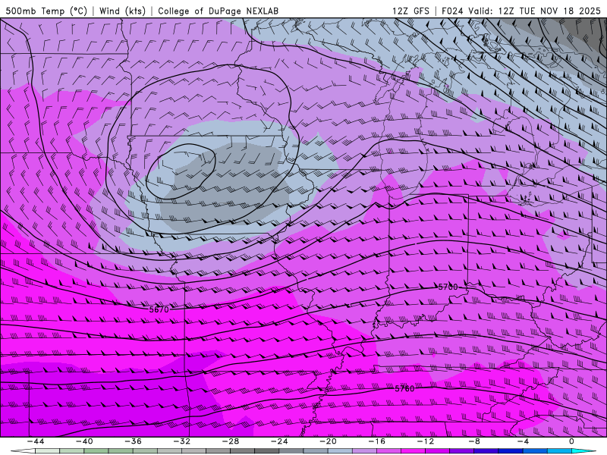The width and height of the screenshot is (607, 455).
Task: Click the "F024 Valid: 12Z TUE NOV 18 2025" text
Action: [521, 11]
